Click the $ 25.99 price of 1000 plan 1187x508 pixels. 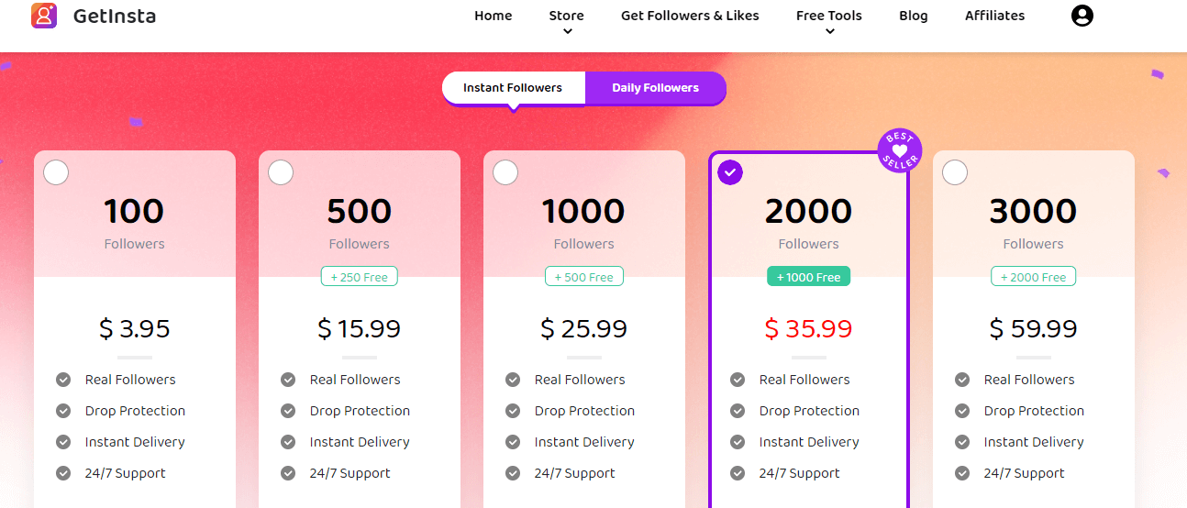point(583,328)
